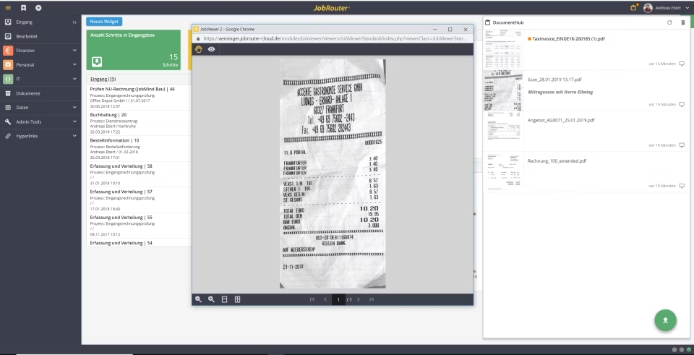
Task: Open Dokumente in the sidebar
Action: coord(28,93)
